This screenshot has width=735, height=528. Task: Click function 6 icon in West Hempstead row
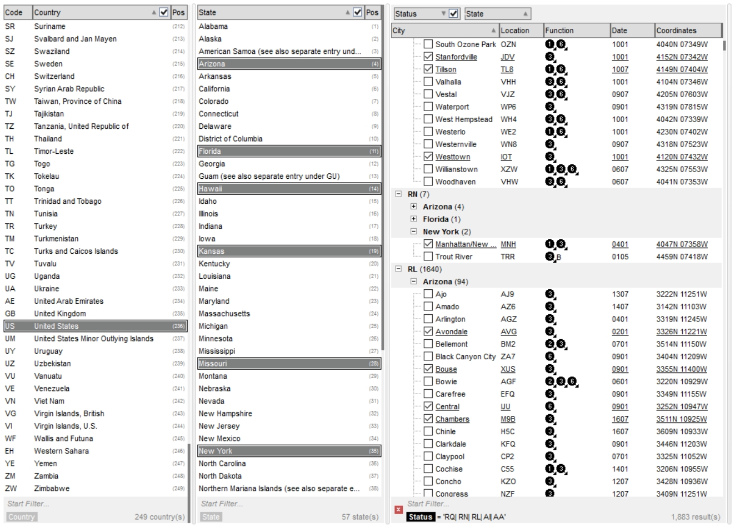click(x=561, y=119)
